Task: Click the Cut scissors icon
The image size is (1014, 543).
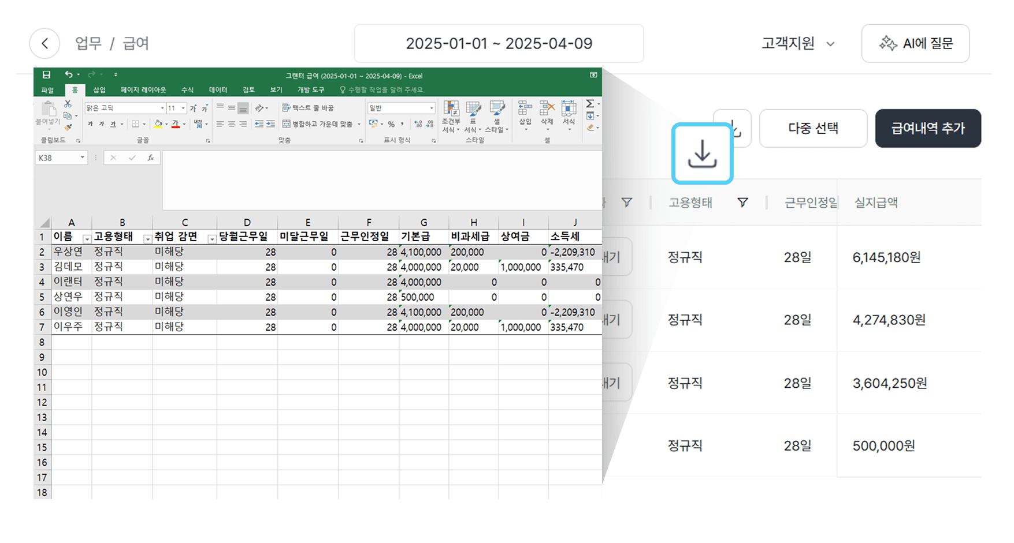Action: [68, 104]
